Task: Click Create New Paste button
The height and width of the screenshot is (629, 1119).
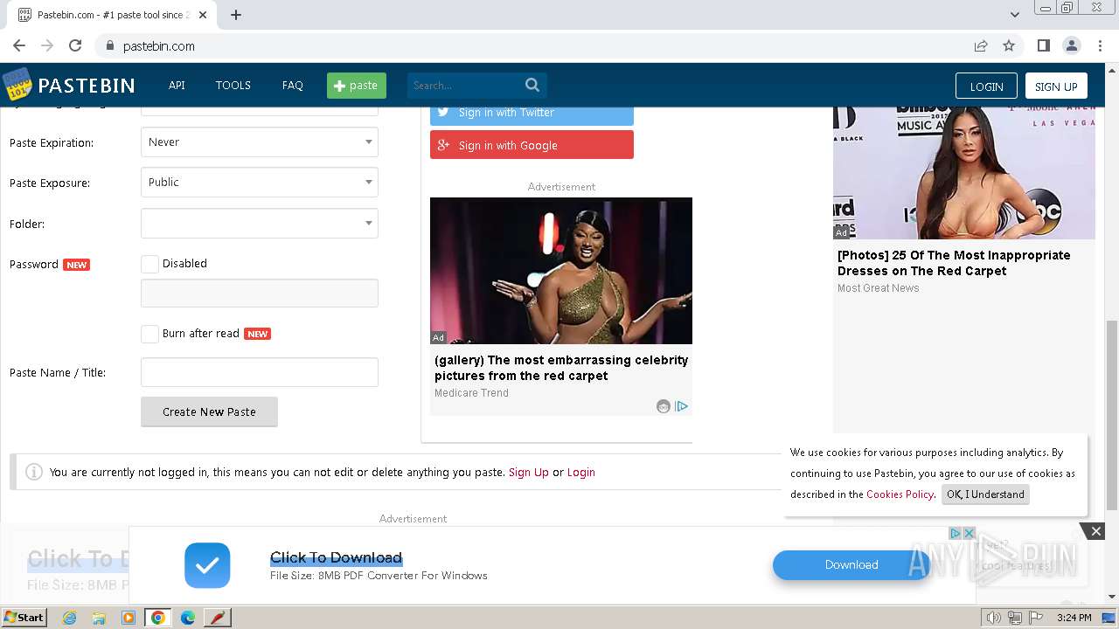Action: click(209, 411)
